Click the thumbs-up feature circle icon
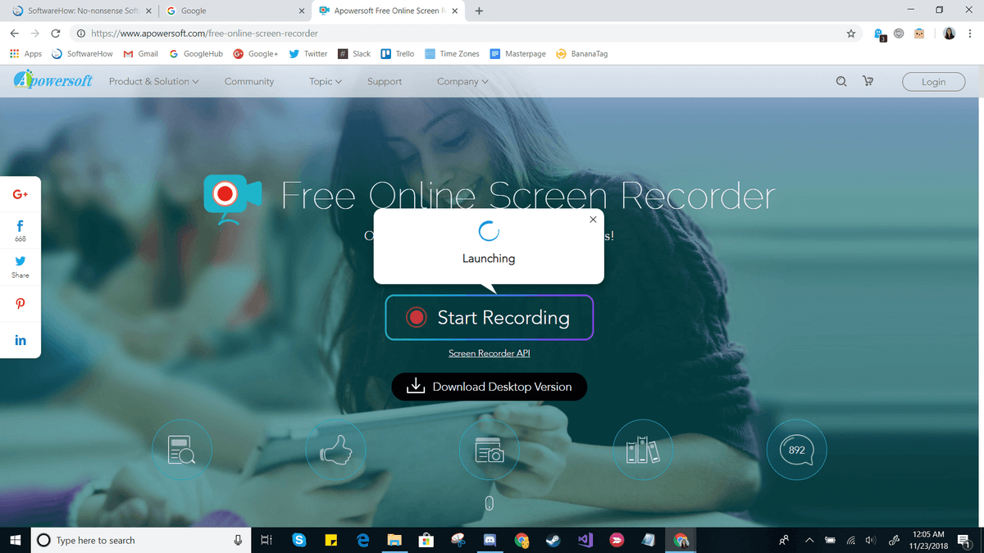The width and height of the screenshot is (984, 553). coord(335,450)
